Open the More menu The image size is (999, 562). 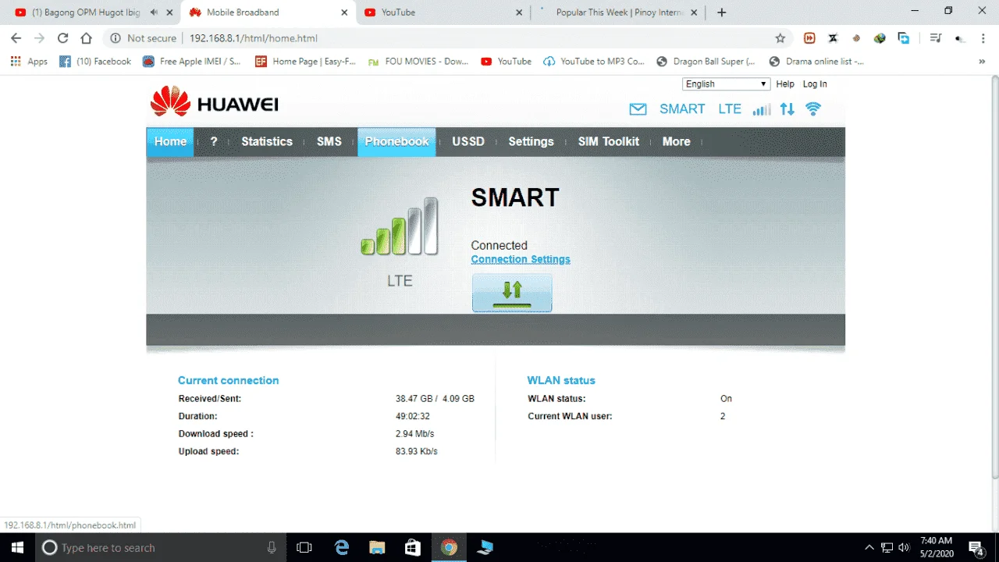coord(677,141)
